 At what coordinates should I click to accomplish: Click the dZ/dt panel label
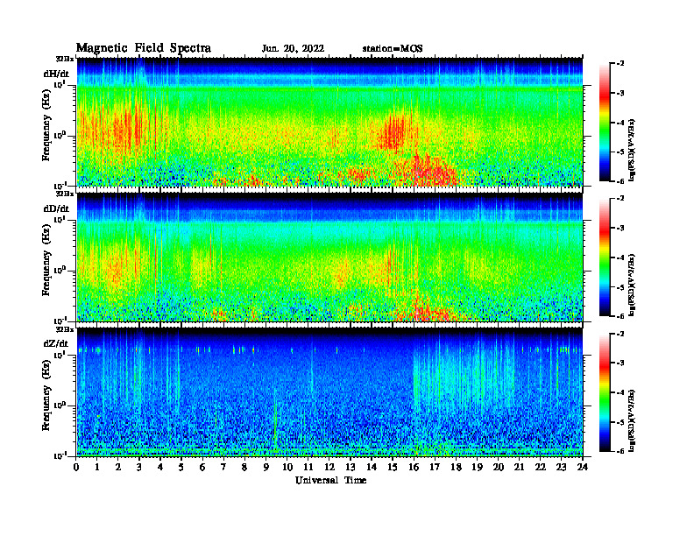[56, 343]
